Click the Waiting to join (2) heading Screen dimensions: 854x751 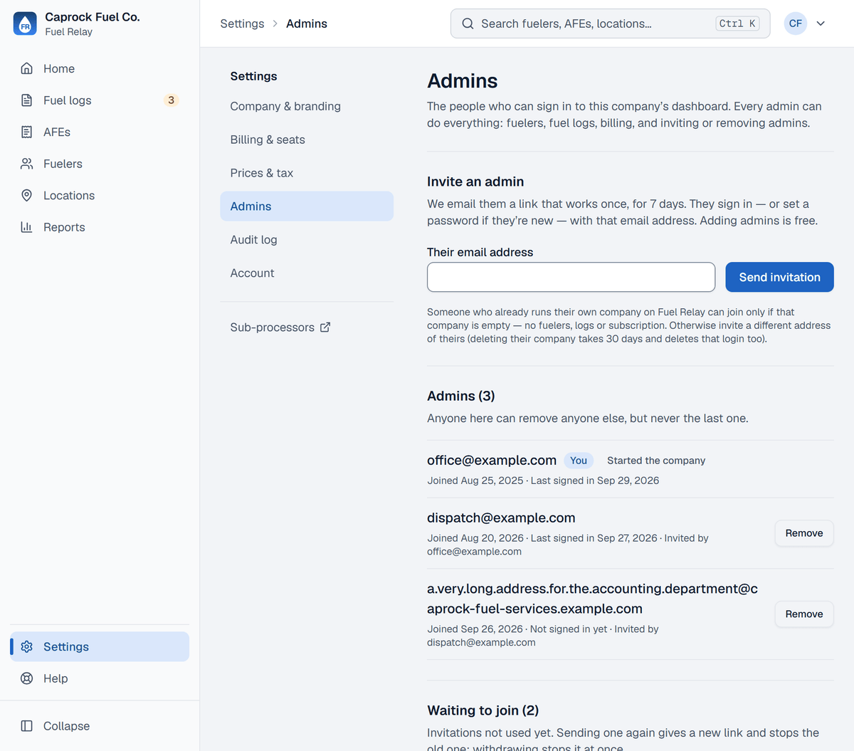pos(483,710)
